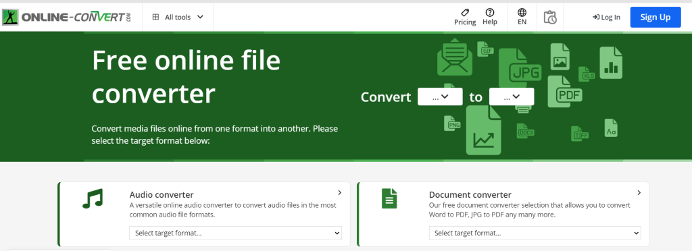This screenshot has width=692, height=251.
Task: Click the Document converter file icon
Action: pyautogui.click(x=389, y=198)
